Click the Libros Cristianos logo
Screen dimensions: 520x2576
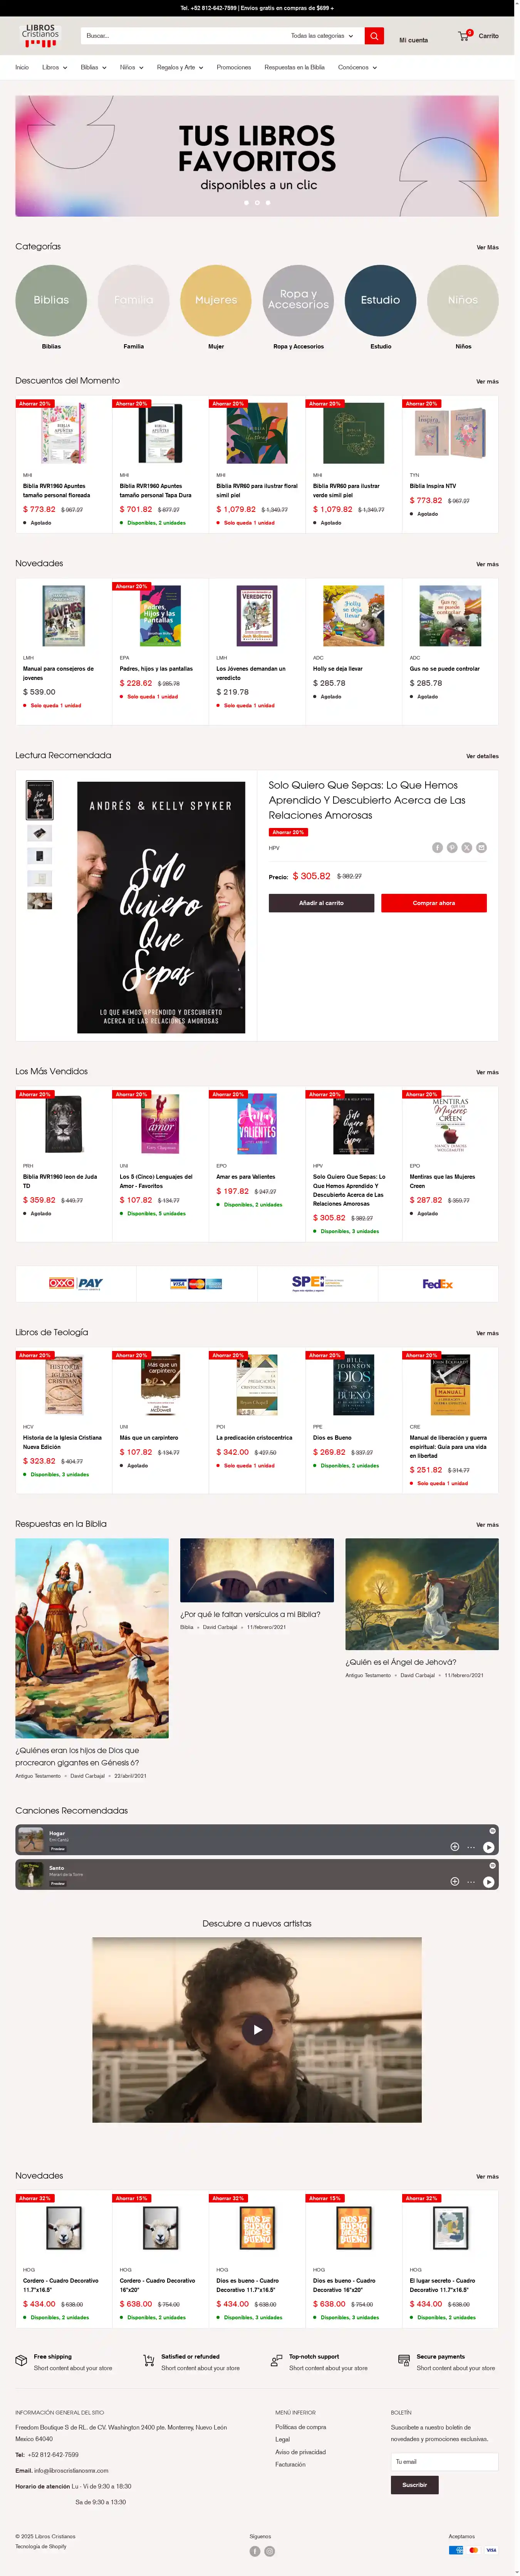point(40,36)
